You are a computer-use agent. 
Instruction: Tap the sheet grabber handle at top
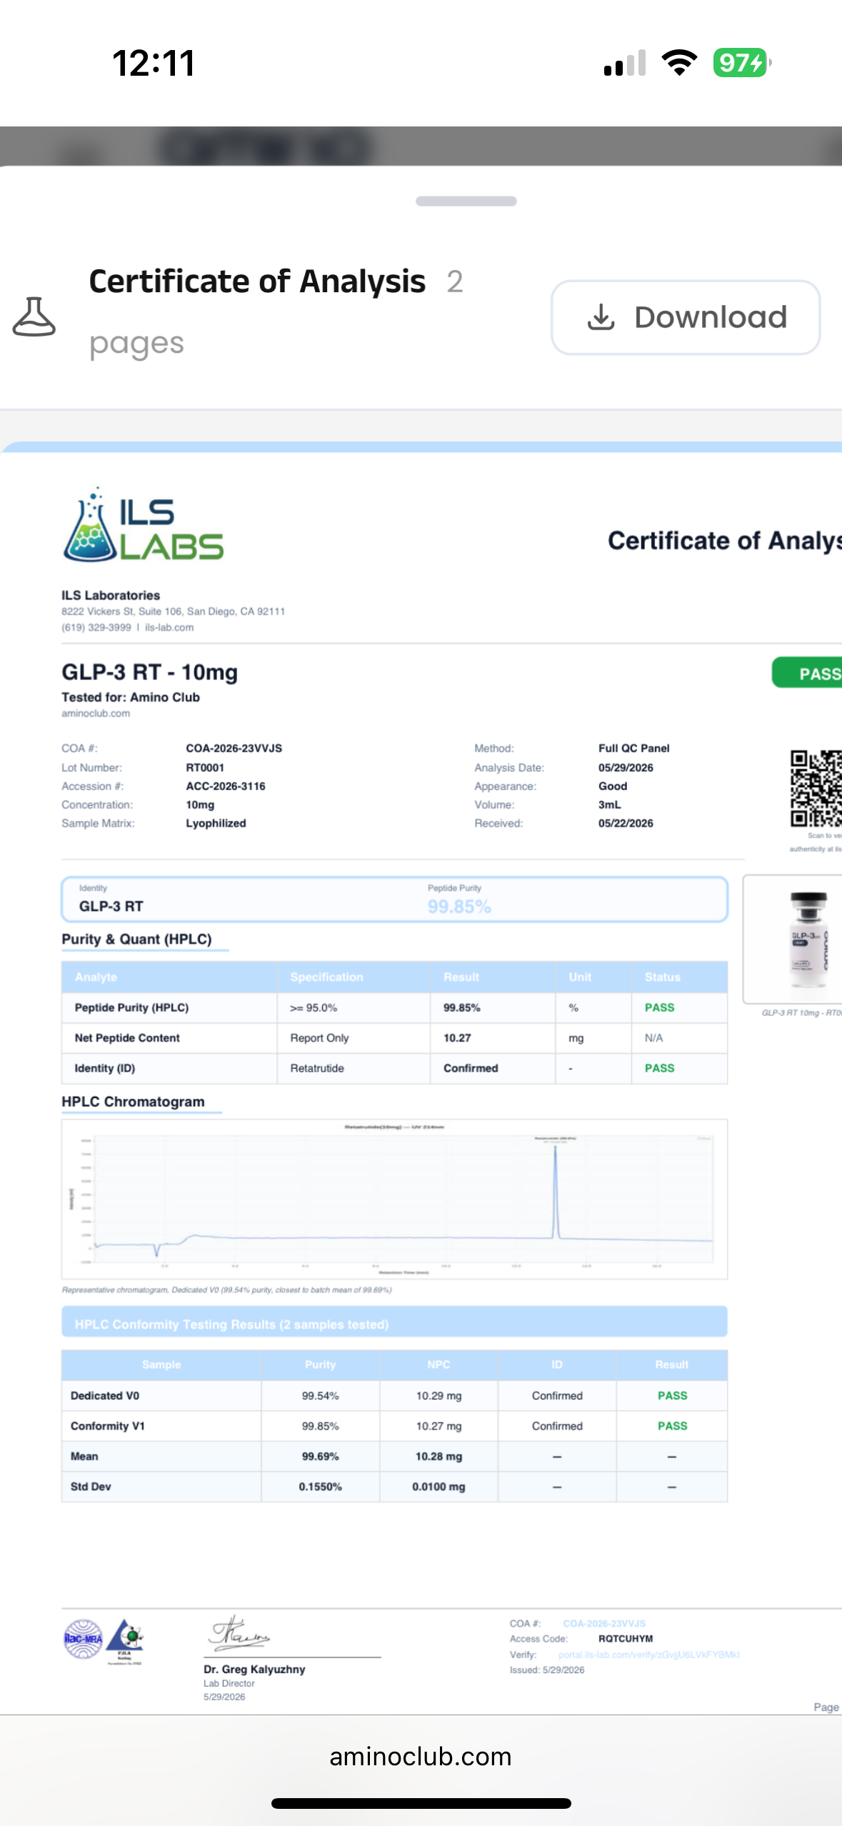pos(466,201)
